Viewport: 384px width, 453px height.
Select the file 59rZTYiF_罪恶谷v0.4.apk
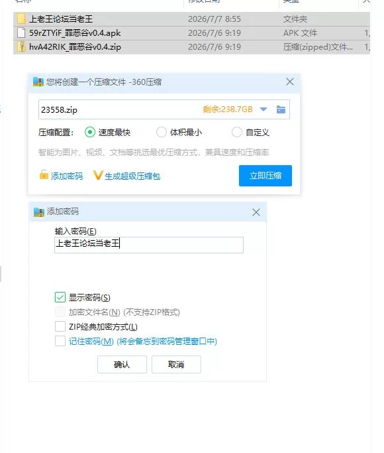point(191,33)
